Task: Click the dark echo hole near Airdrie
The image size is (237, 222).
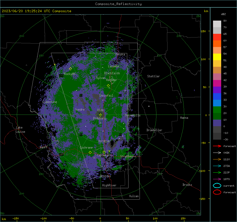Action: (112, 143)
